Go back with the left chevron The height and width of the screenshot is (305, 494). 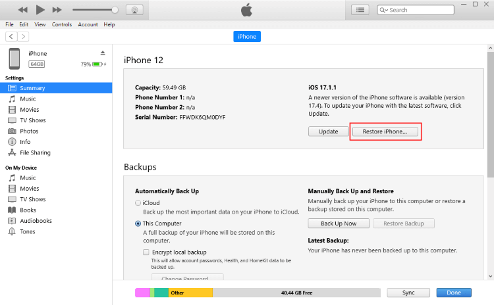pos(12,36)
